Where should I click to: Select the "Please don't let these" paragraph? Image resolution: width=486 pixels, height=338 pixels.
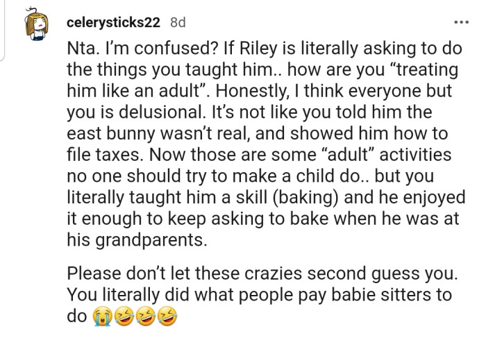coord(262,295)
